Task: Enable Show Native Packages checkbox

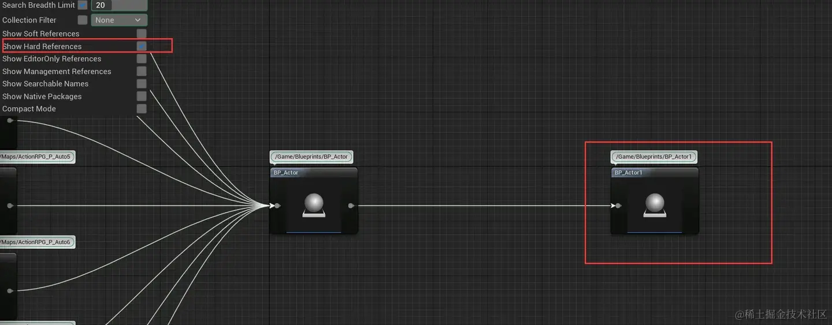Action: pos(142,96)
